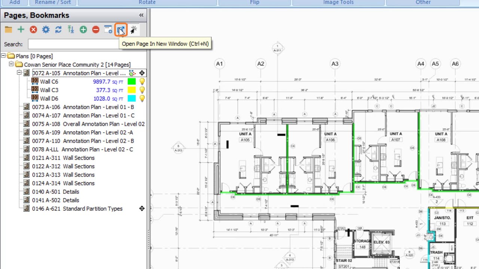Toggle visibility lightbulb for Wall D6
This screenshot has height=269, width=479.
pyautogui.click(x=142, y=99)
